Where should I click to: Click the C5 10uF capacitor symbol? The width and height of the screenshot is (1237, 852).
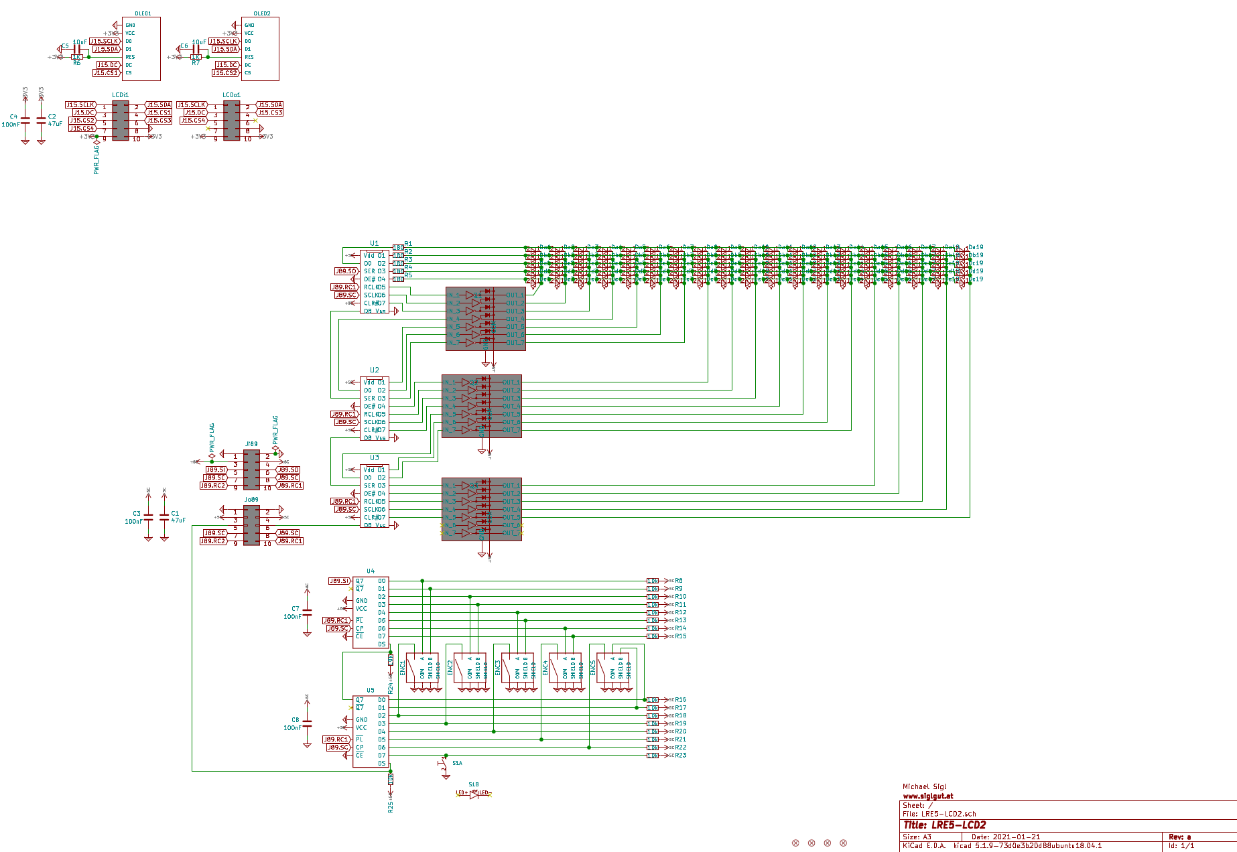pyautogui.click(x=77, y=50)
